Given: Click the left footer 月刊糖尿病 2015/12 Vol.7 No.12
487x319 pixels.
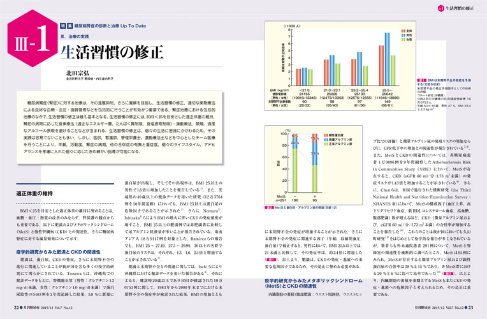Looking at the screenshot, I should (48, 308).
